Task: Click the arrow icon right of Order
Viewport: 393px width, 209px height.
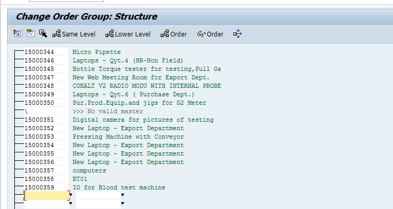Action: pyautogui.click(x=238, y=34)
